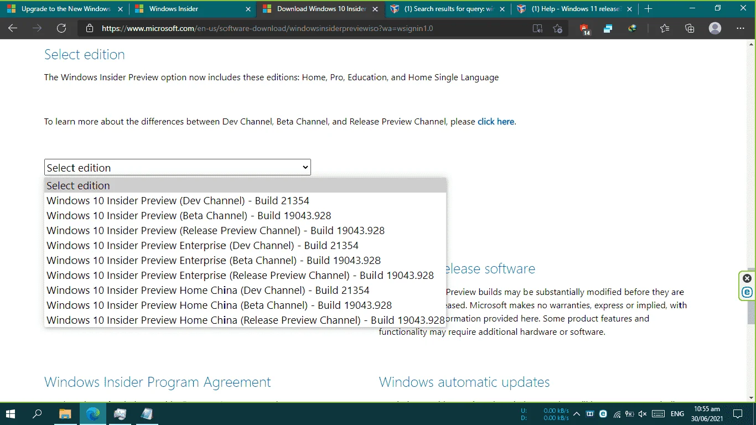Click Microsoft Edge taskbar icon
This screenshot has width=756, height=425.
[93, 413]
